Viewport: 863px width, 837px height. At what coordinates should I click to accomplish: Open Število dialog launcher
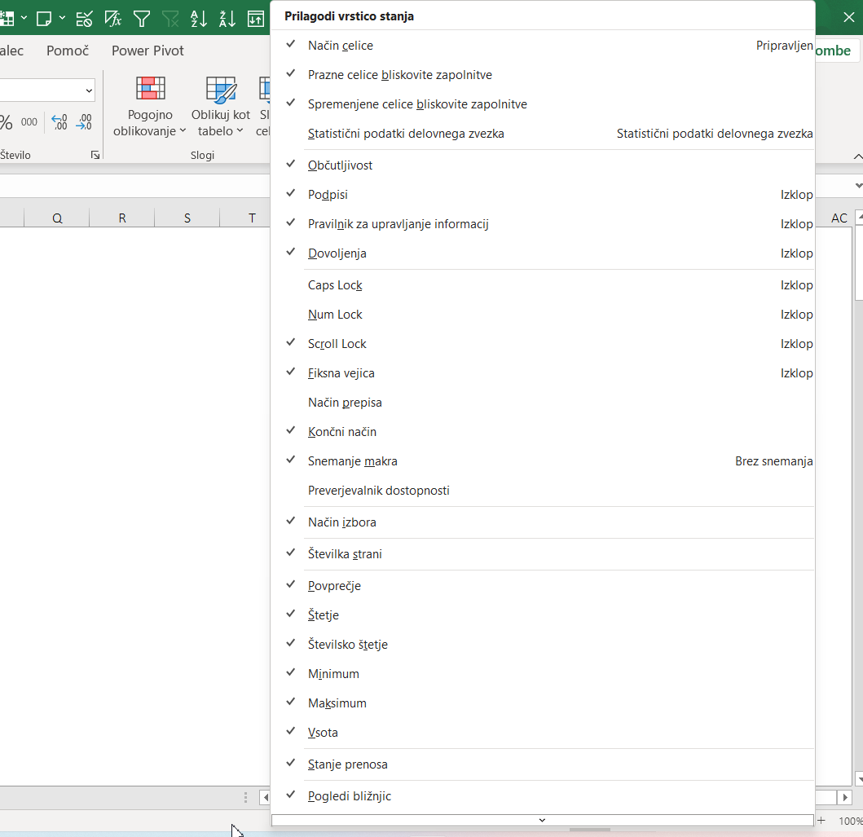click(x=95, y=155)
